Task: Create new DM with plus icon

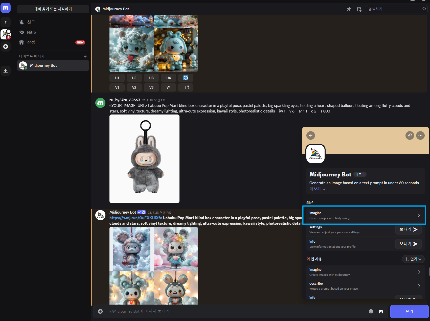Action: (85, 56)
